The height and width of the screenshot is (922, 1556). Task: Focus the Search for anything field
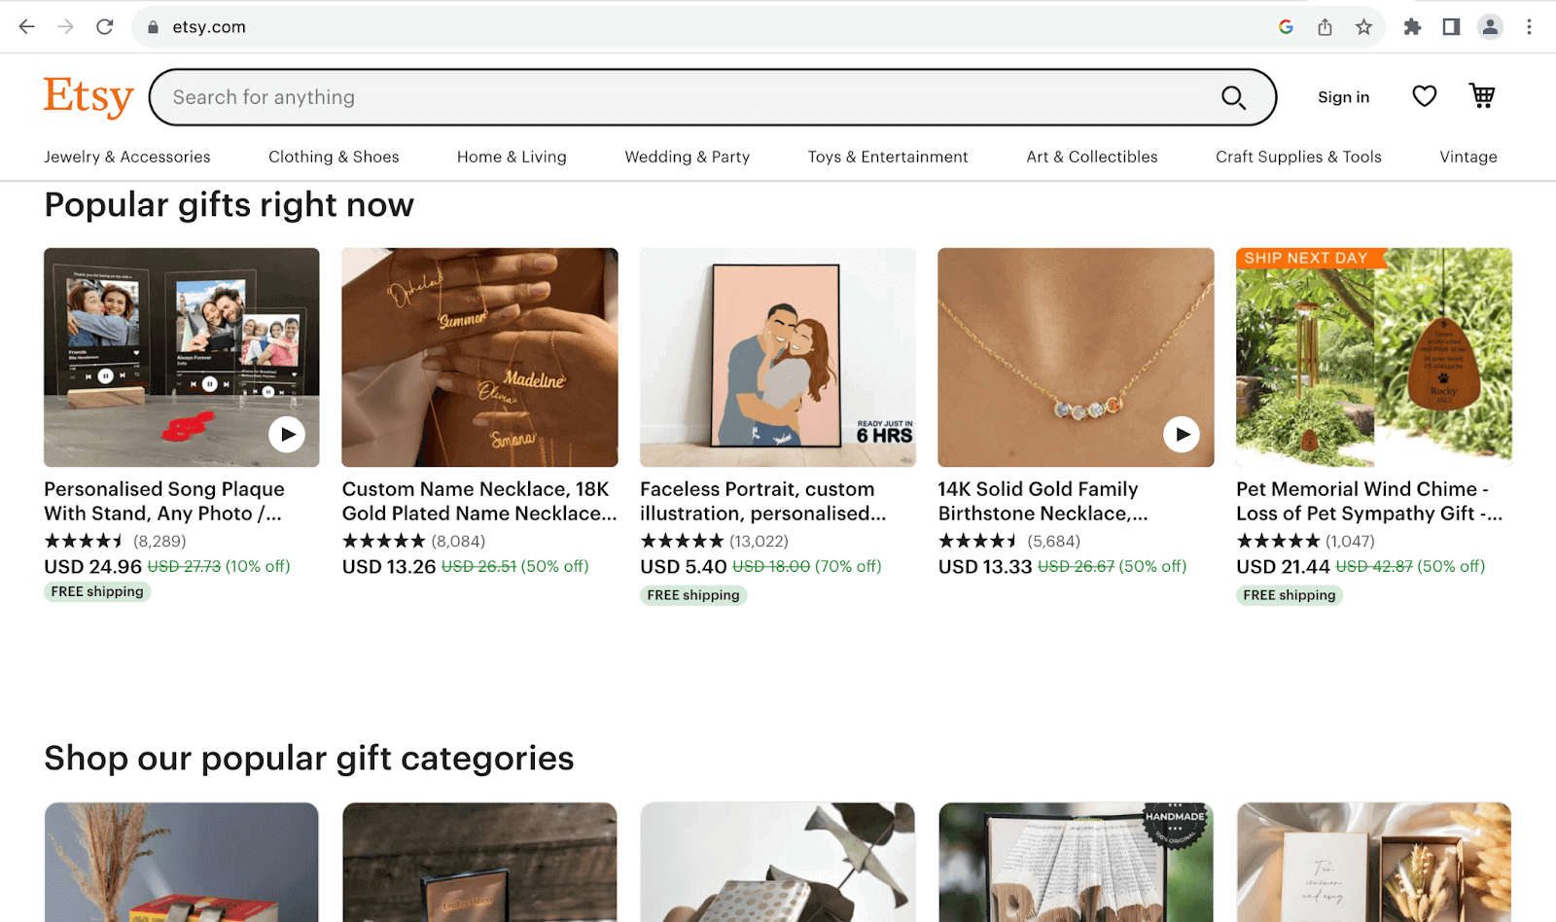(681, 97)
